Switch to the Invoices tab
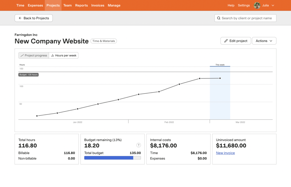This screenshot has width=291, height=187. coord(98,5)
